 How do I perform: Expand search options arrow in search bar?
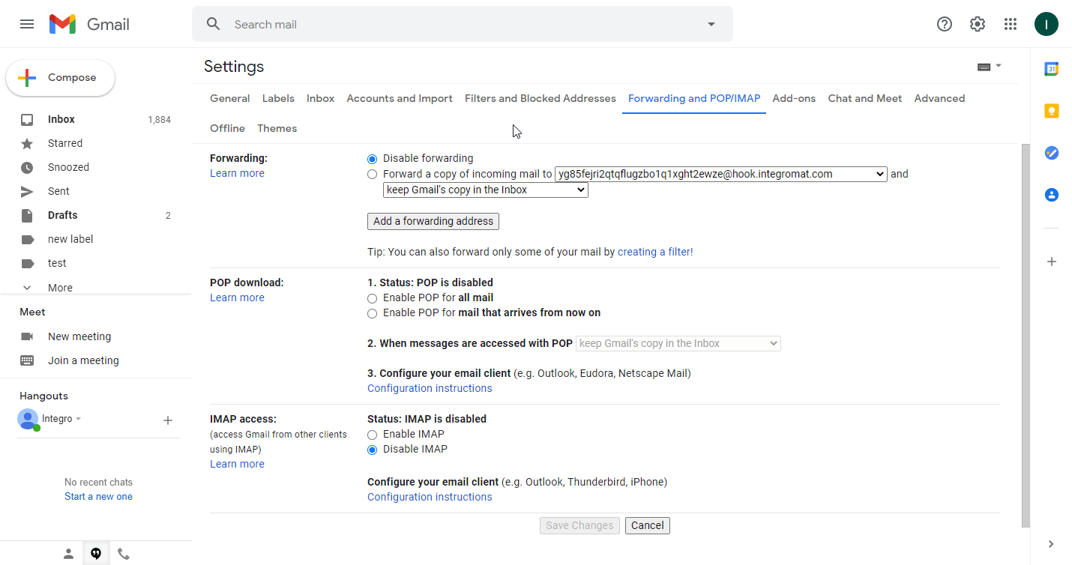[711, 24]
